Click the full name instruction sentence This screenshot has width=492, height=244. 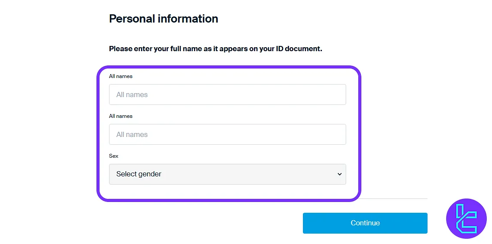[215, 49]
